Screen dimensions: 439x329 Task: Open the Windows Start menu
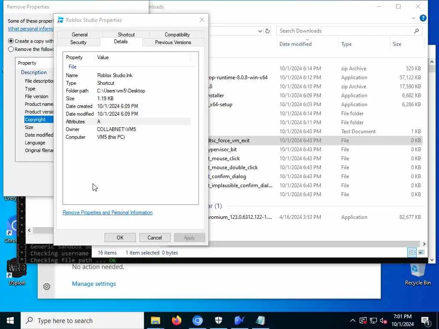[10, 320]
